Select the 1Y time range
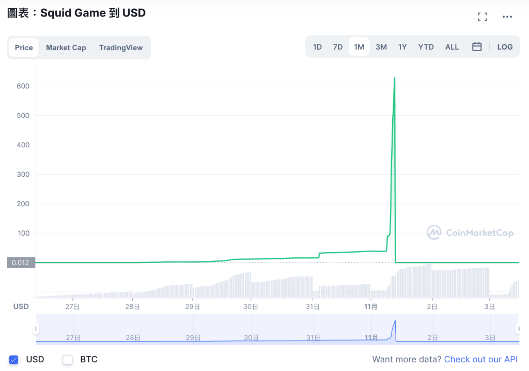This screenshot has width=529, height=371. pyautogui.click(x=402, y=47)
